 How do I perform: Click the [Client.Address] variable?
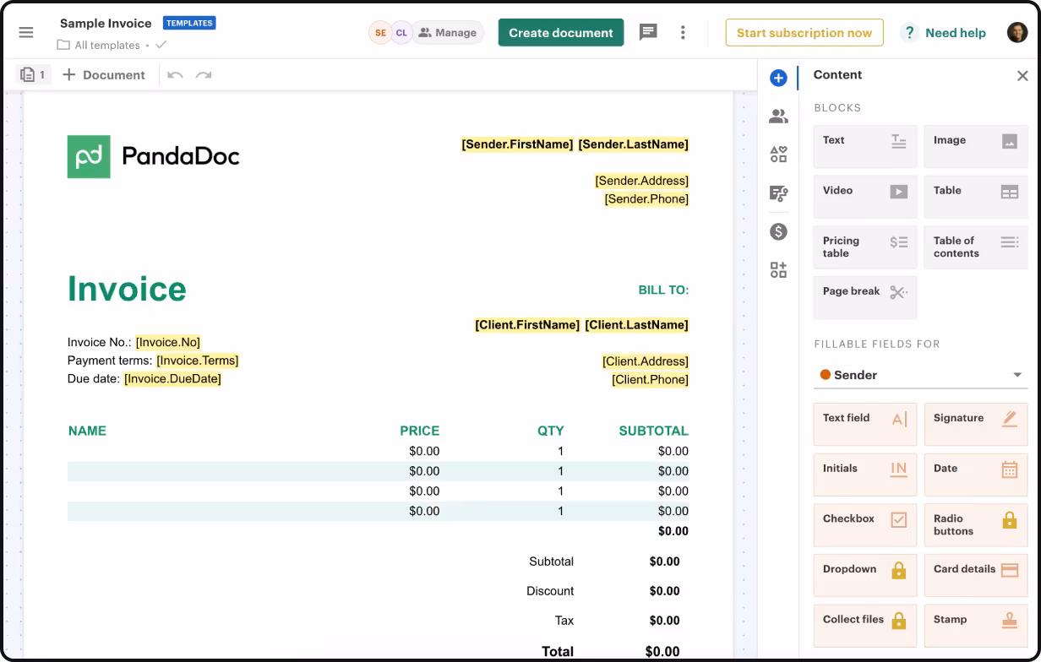pyautogui.click(x=646, y=361)
